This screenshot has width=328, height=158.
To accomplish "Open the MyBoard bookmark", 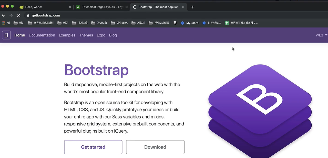I will (190, 23).
